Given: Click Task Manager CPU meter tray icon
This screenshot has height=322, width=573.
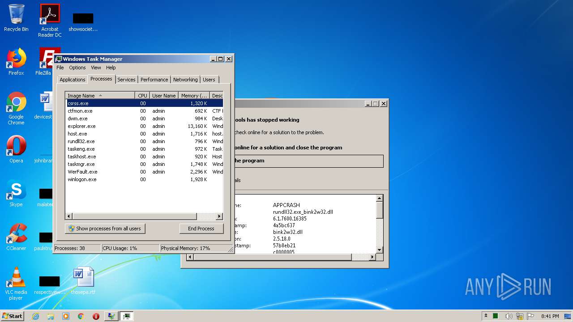Looking at the screenshot, I should coord(496,316).
